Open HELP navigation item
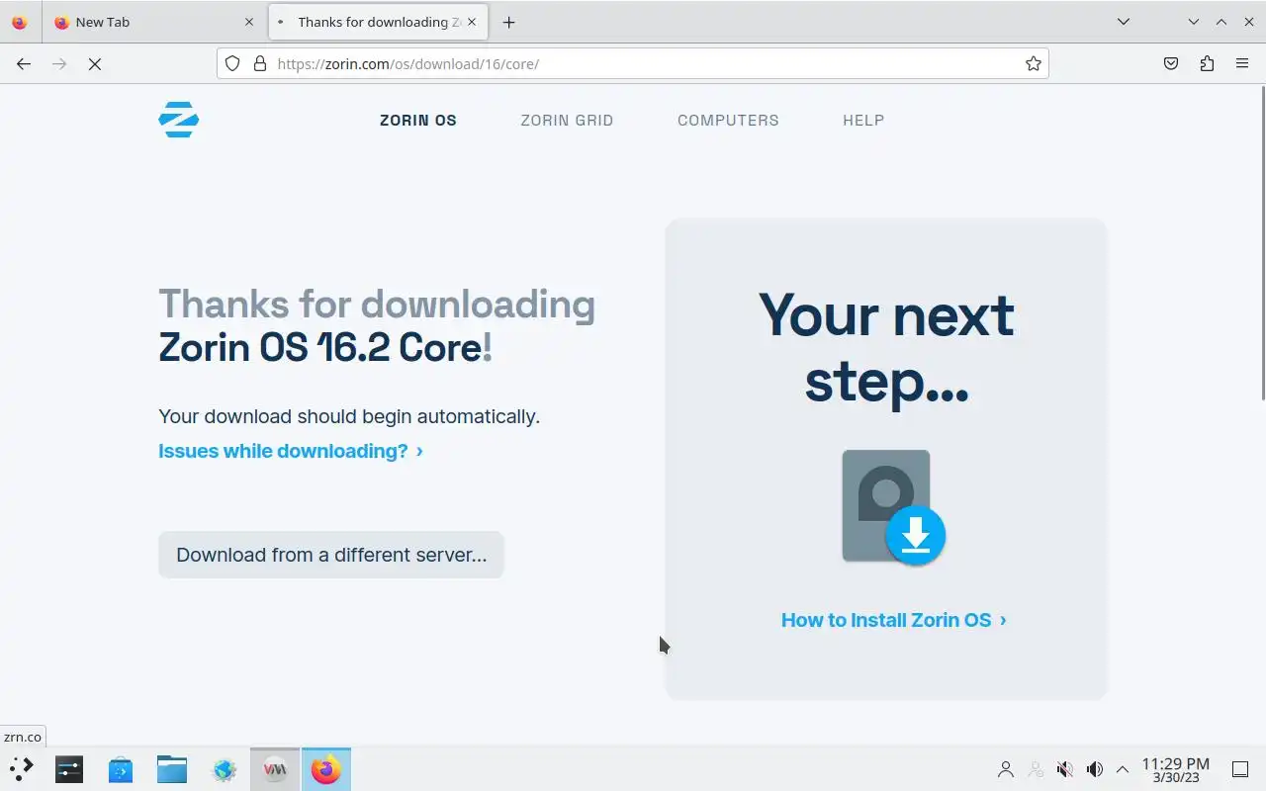 click(x=863, y=120)
